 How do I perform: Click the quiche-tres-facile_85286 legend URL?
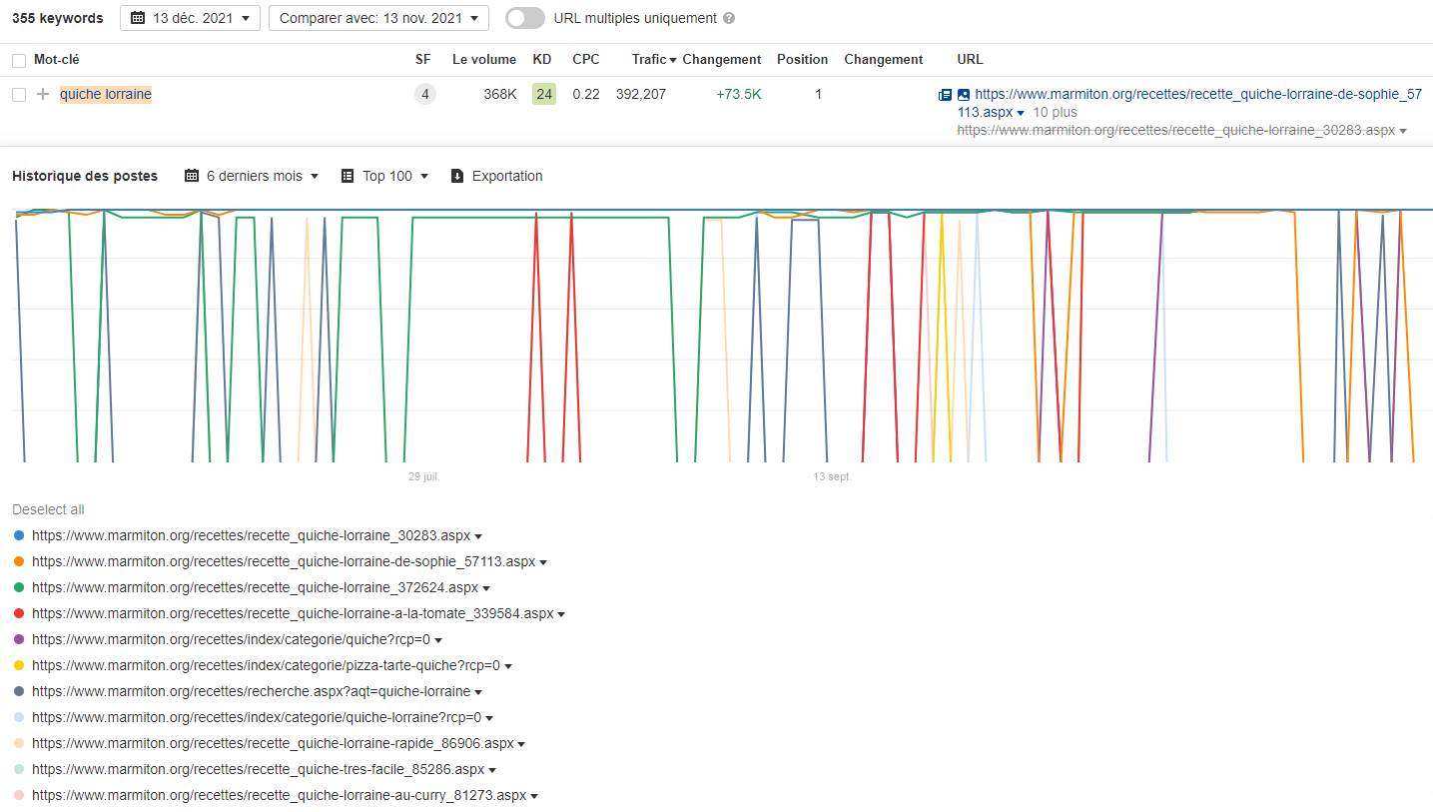coord(258,770)
